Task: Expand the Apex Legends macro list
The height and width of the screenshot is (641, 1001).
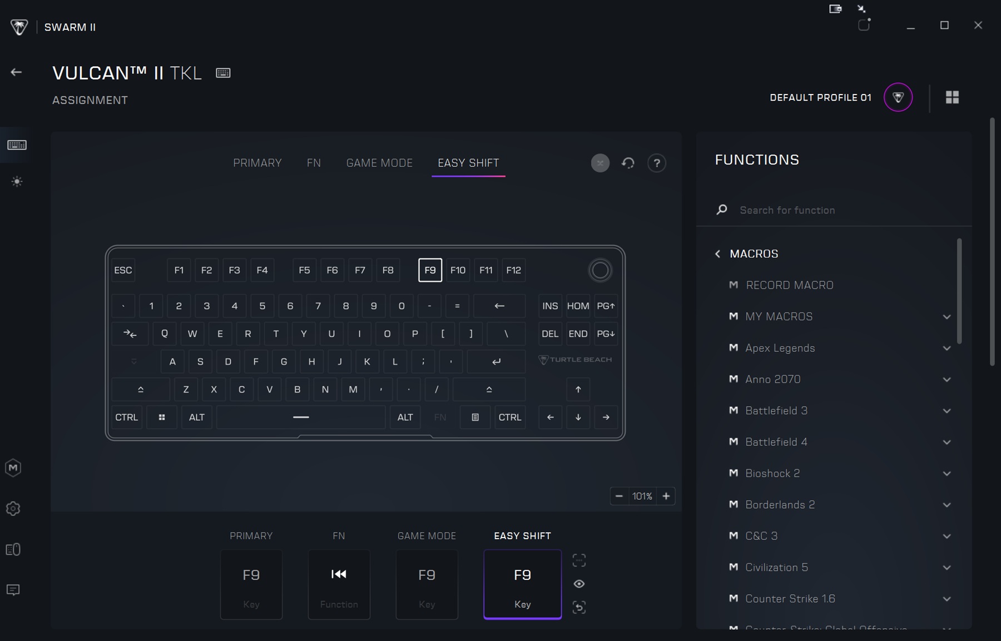Action: (x=947, y=348)
